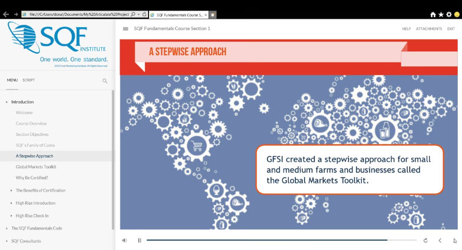Click the browser forward arrow

coord(16,14)
